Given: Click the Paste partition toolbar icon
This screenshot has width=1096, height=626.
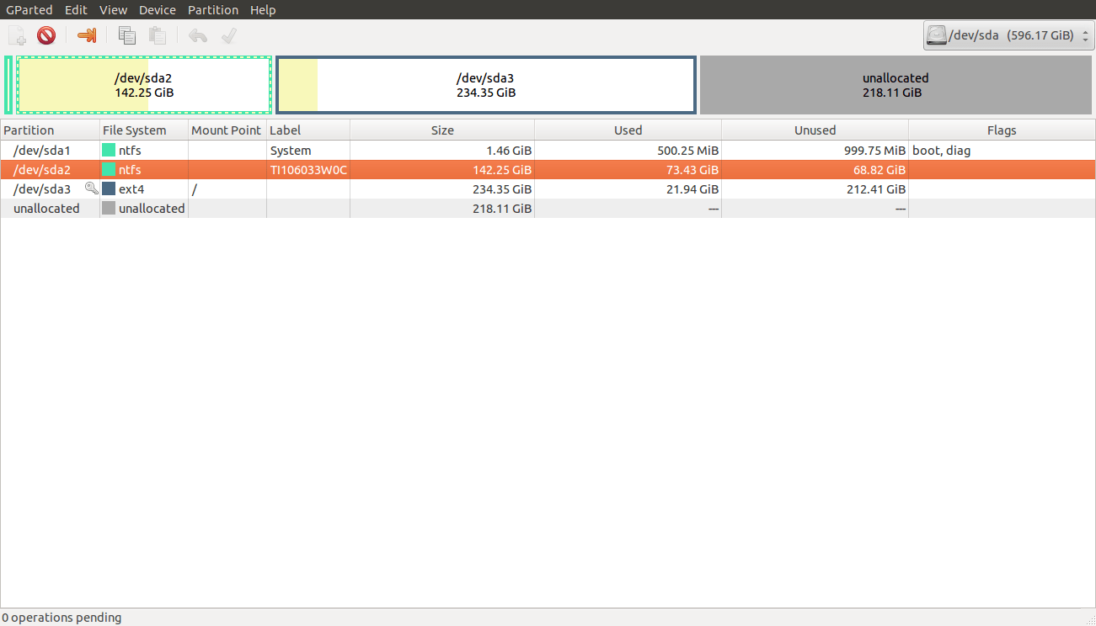Looking at the screenshot, I should click(157, 35).
